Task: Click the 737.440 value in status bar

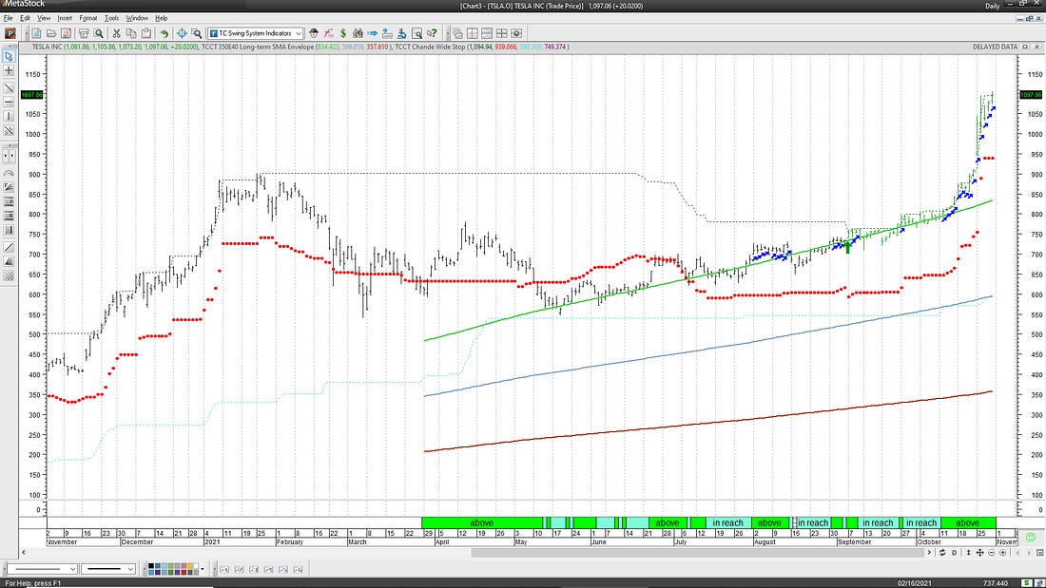Action: tap(996, 583)
